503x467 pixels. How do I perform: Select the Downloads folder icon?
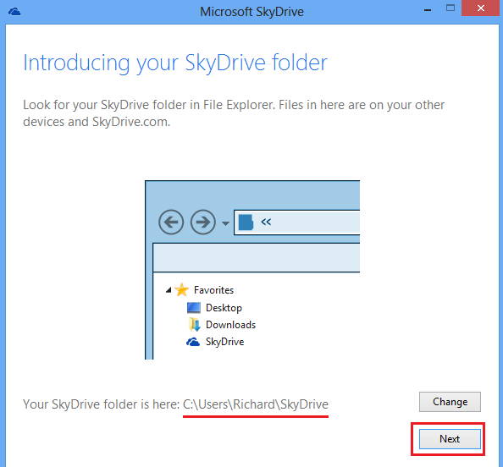[x=195, y=324]
